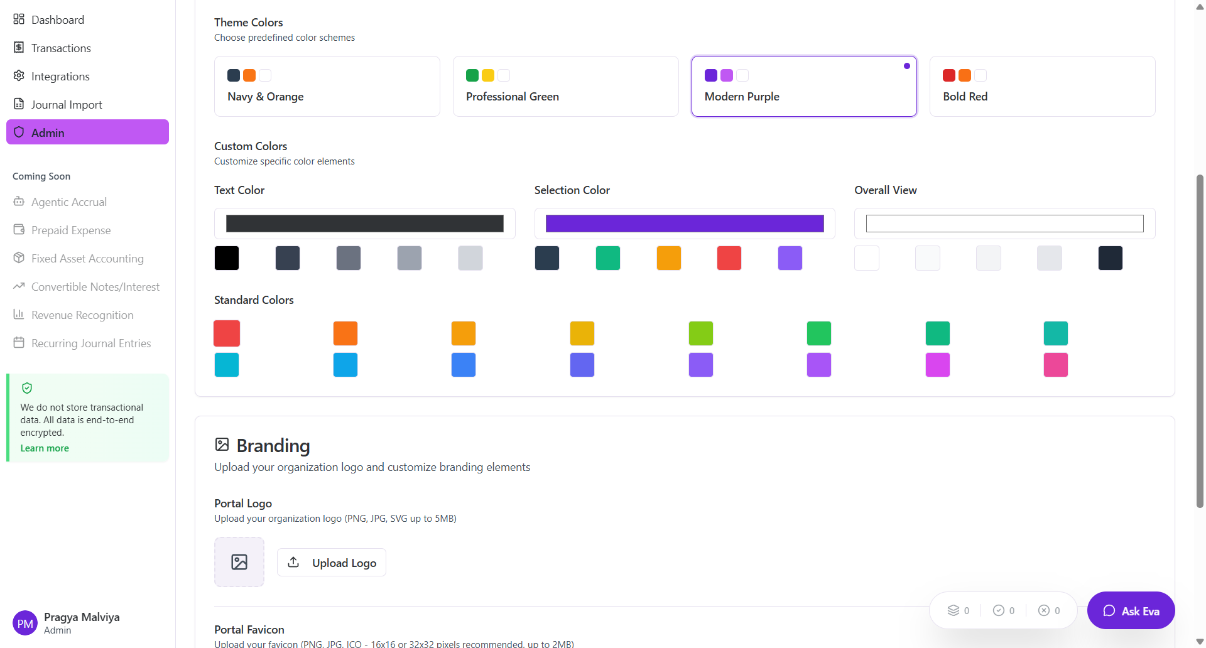Screen dimensions: 1206x648
Task: Click the stacked layers counter icon
Action: pos(953,610)
